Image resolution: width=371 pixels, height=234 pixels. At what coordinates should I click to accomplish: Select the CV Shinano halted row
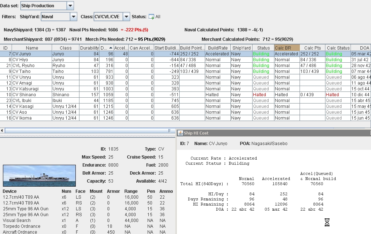point(185,95)
